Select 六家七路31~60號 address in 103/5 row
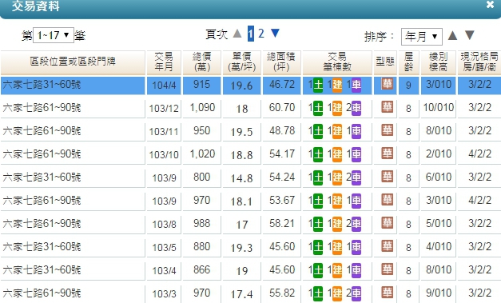The height and width of the screenshot is (303, 501). point(42,247)
